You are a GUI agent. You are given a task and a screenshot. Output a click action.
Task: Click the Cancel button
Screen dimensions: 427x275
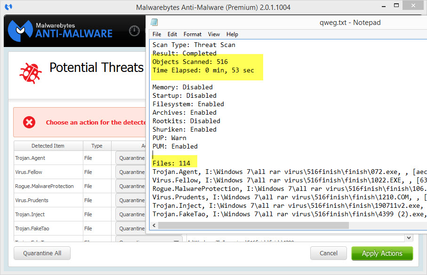coord(329,253)
